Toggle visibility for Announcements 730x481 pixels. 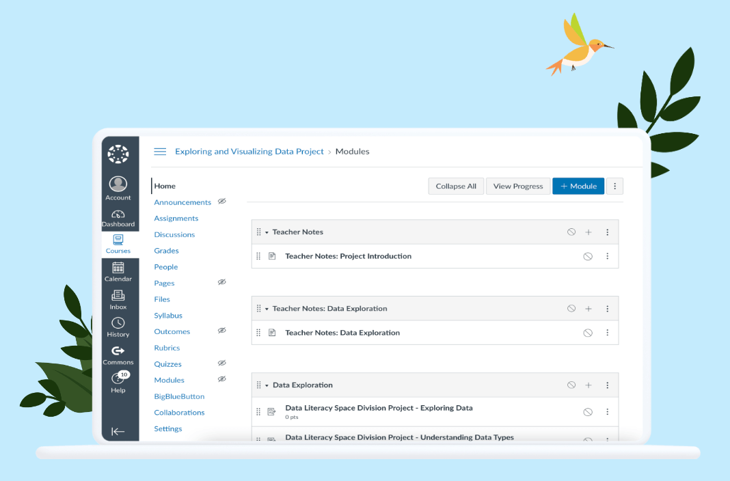point(221,201)
